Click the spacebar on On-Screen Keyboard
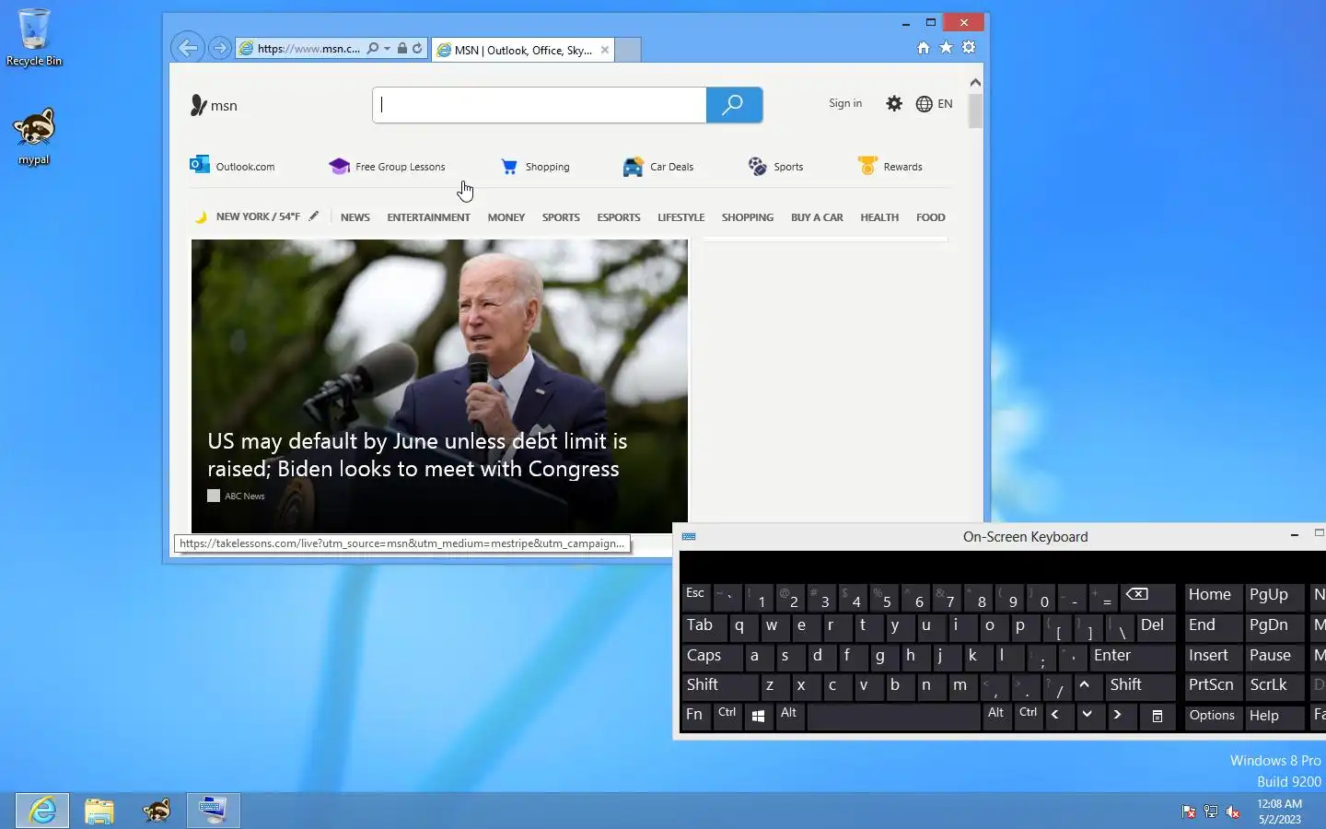This screenshot has width=1326, height=829. tap(893, 716)
